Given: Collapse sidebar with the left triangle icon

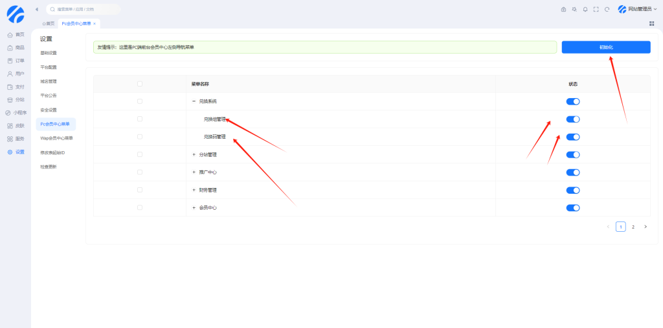Looking at the screenshot, I should tap(36, 10).
